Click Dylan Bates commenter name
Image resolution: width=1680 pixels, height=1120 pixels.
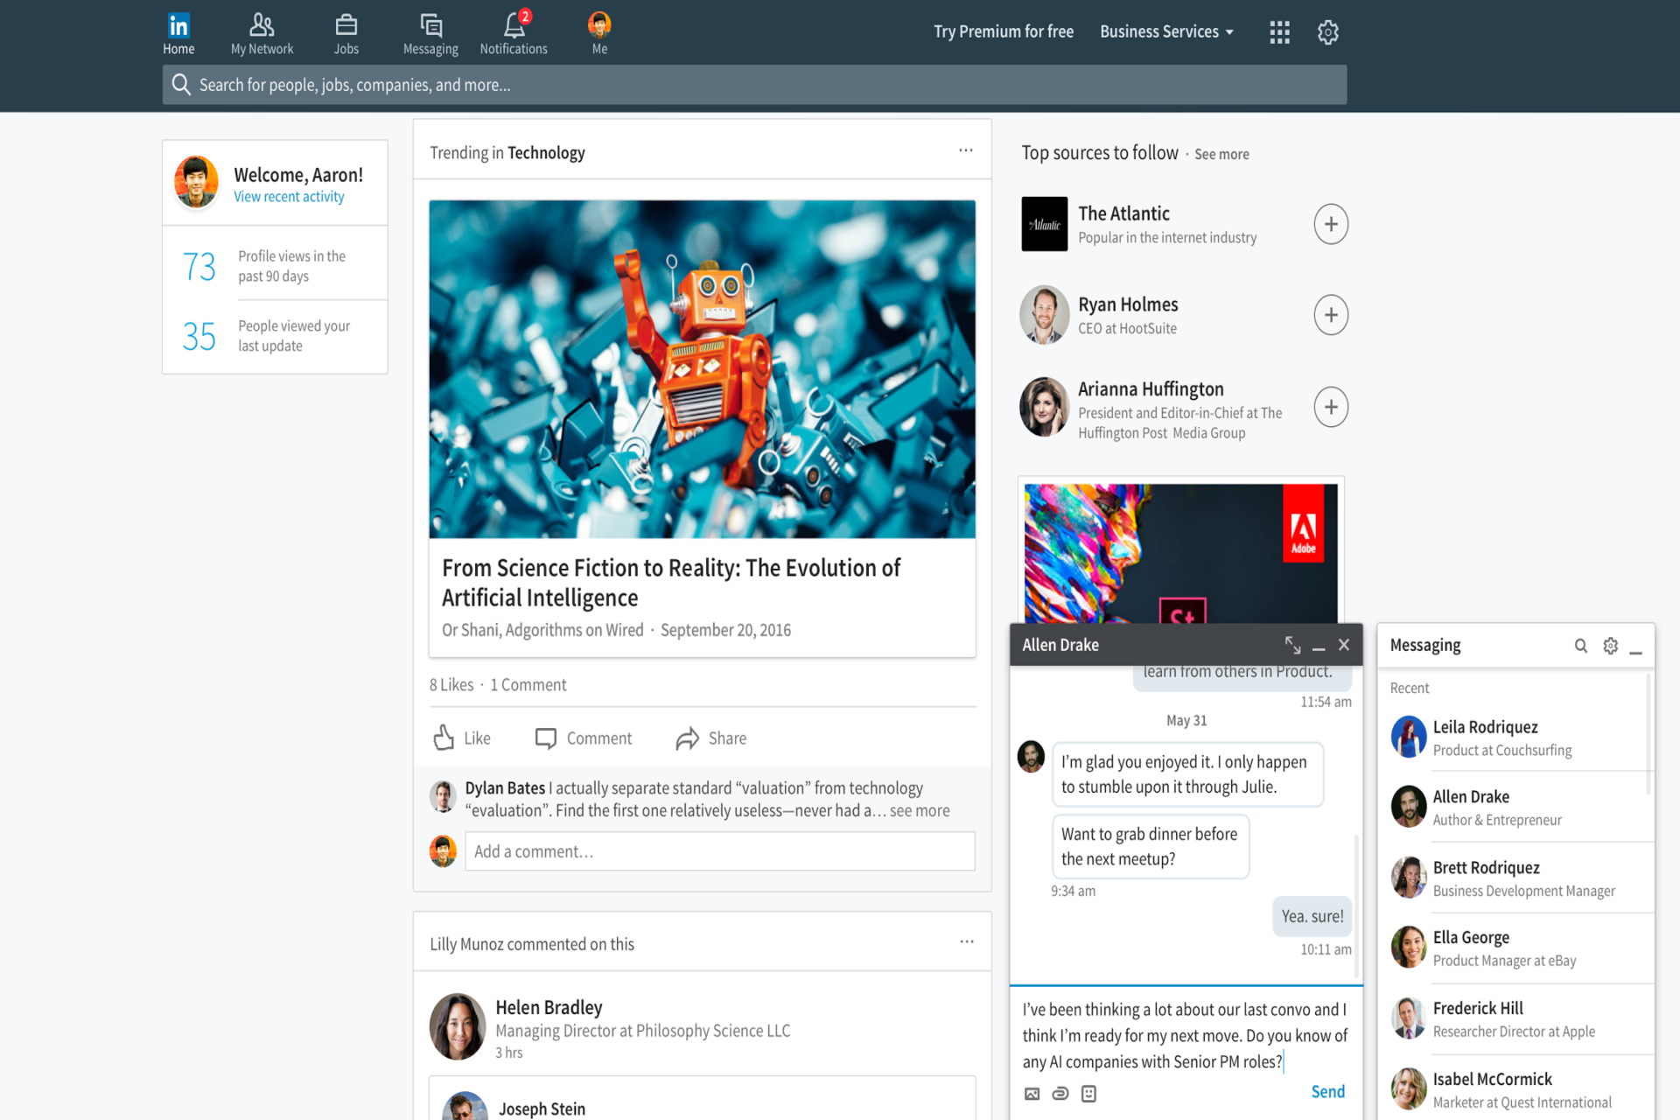pyautogui.click(x=505, y=788)
